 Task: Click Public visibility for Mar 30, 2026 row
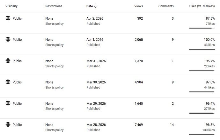17,82
